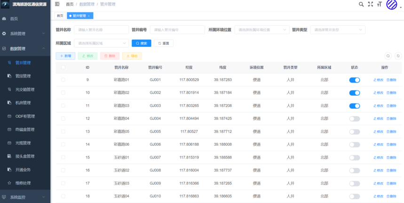The image size is (404, 203).
Task: Click the 导出 export button
Action: click(132, 56)
